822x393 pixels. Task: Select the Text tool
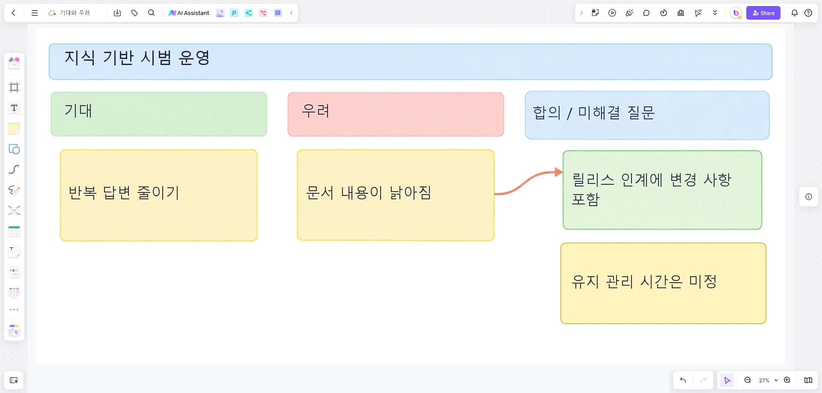(14, 108)
